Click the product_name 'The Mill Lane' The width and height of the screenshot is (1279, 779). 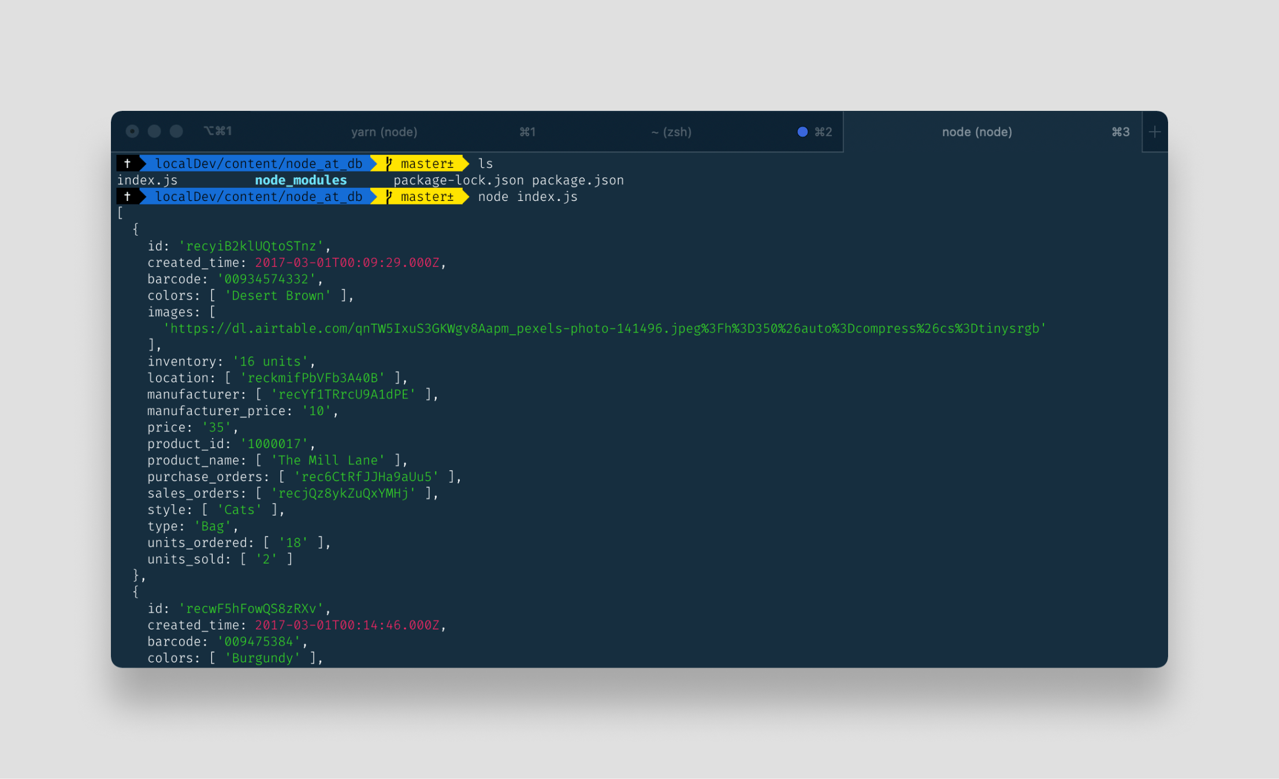pyautogui.click(x=328, y=460)
